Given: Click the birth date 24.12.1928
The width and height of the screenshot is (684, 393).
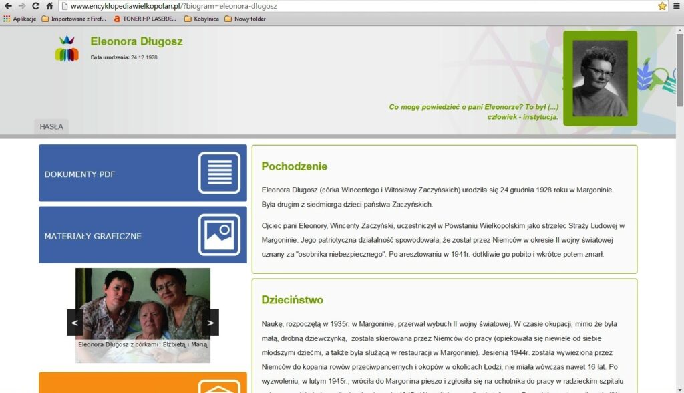Looking at the screenshot, I should coord(144,57).
